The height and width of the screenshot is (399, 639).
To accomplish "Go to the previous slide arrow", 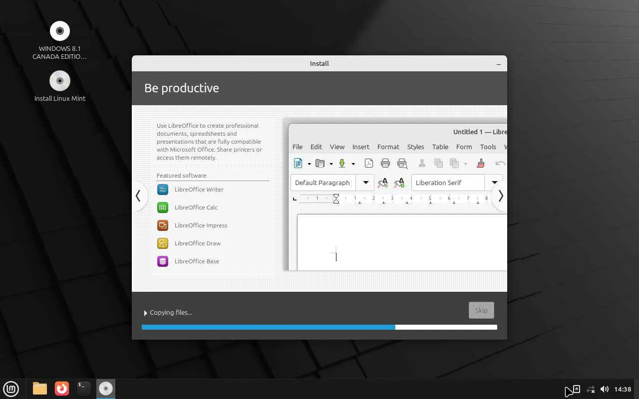I will point(138,196).
